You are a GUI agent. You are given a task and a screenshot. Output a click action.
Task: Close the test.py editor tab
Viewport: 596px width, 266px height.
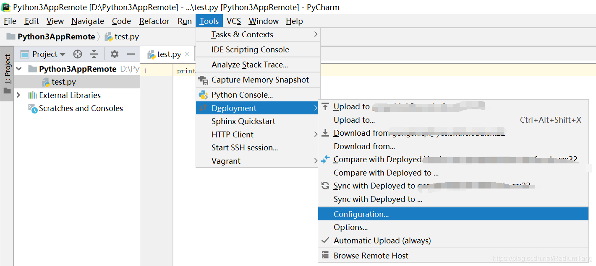187,54
